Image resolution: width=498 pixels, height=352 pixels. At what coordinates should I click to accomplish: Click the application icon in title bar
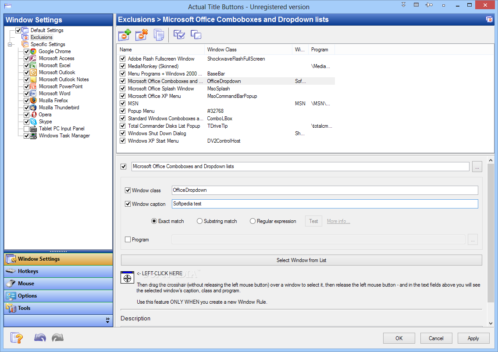click(x=7, y=5)
